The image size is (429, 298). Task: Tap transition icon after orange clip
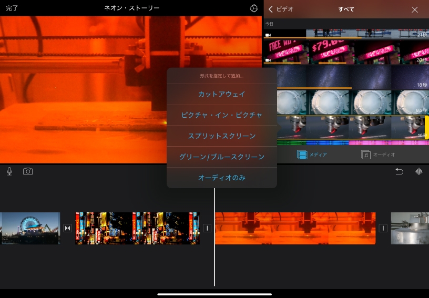(x=383, y=228)
